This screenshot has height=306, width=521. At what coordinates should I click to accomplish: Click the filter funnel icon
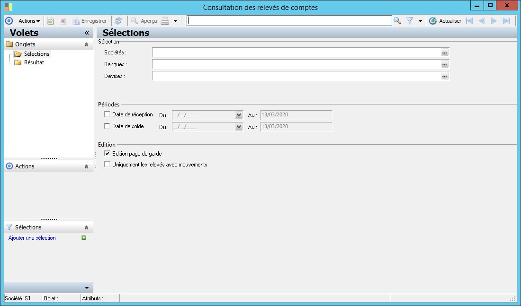(x=410, y=21)
